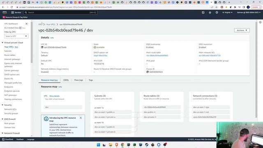Click Your VPCs breadcrumb link

[51, 25]
